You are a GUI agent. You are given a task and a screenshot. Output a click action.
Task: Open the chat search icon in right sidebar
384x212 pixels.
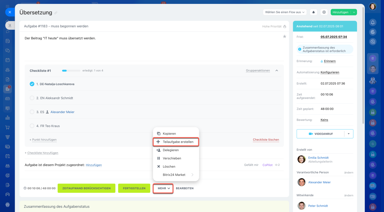click(x=373, y=42)
